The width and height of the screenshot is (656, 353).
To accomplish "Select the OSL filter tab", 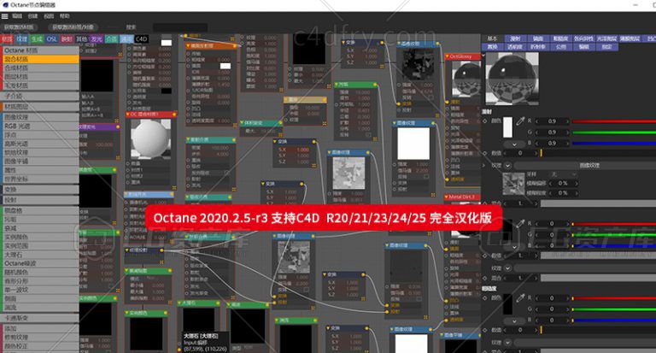I will click(52, 39).
